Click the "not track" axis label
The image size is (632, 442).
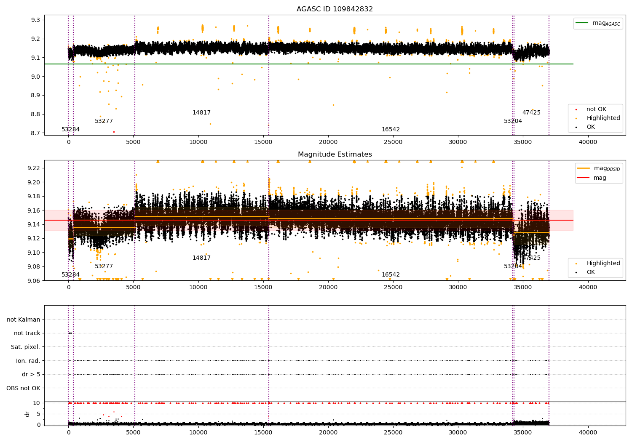pyautogui.click(x=27, y=333)
